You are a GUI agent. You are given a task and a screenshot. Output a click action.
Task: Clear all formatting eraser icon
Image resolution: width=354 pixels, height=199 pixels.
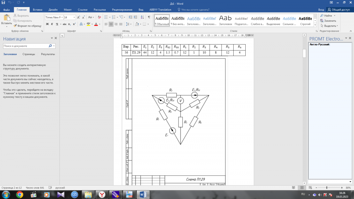[x=99, y=17]
